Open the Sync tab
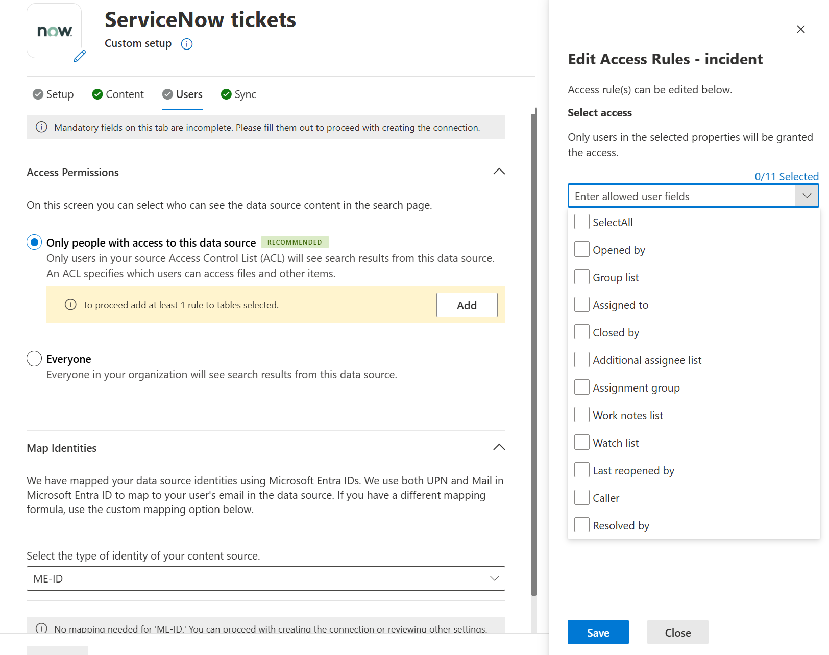 (x=238, y=94)
